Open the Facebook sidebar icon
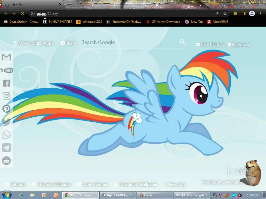This screenshot has width=266, height=199. click(6, 83)
